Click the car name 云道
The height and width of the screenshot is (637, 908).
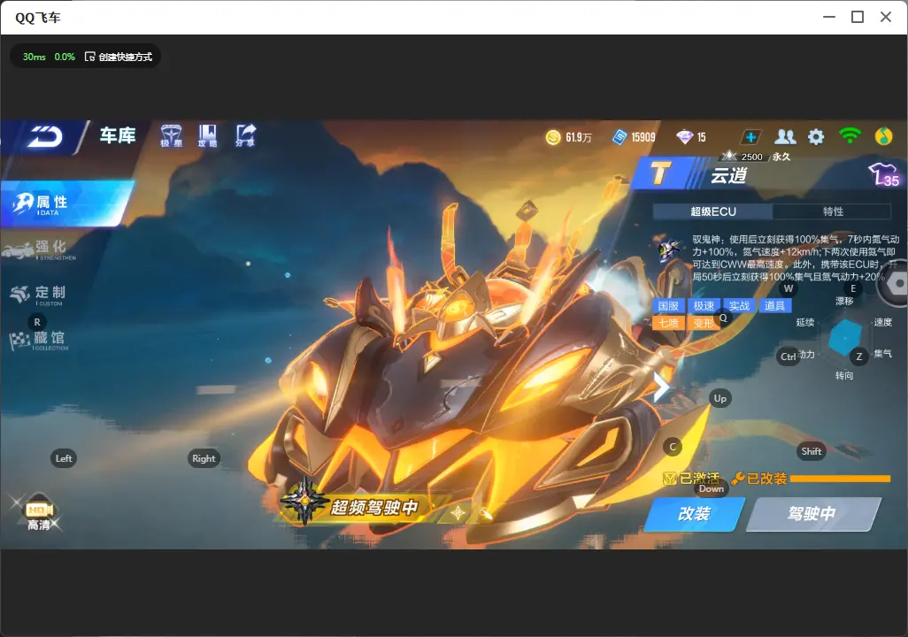728,175
